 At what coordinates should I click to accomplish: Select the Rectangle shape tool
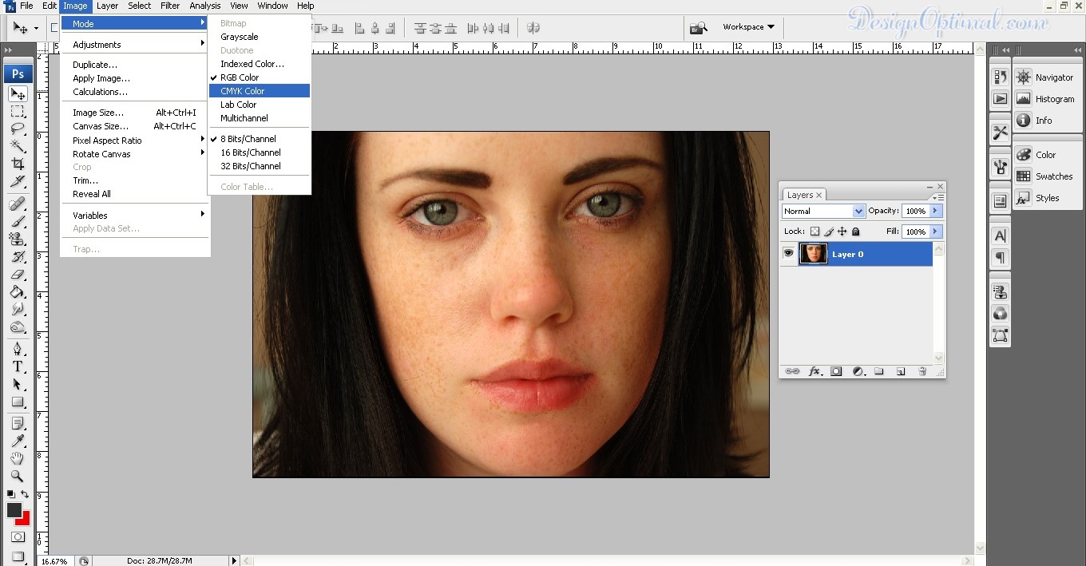click(18, 402)
